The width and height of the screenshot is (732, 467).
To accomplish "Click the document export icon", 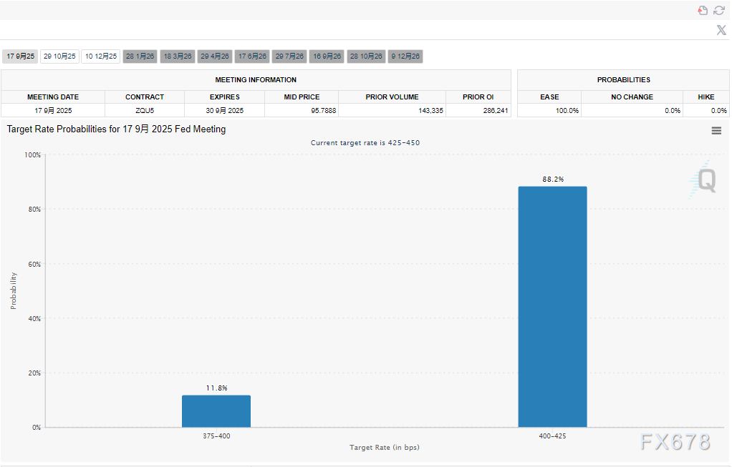I will (x=703, y=10).
